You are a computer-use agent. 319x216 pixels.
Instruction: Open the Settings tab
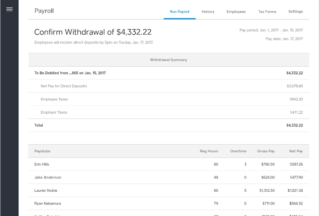point(295,11)
